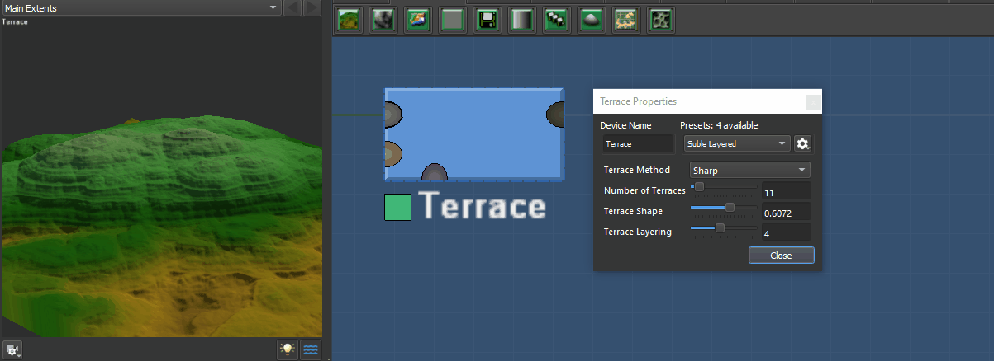Click the 'Presets: 4 available' text
Image resolution: width=994 pixels, height=361 pixels.
click(x=719, y=125)
